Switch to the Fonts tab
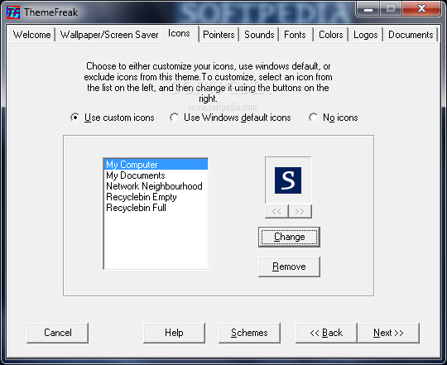This screenshot has width=447, height=365. tap(296, 35)
